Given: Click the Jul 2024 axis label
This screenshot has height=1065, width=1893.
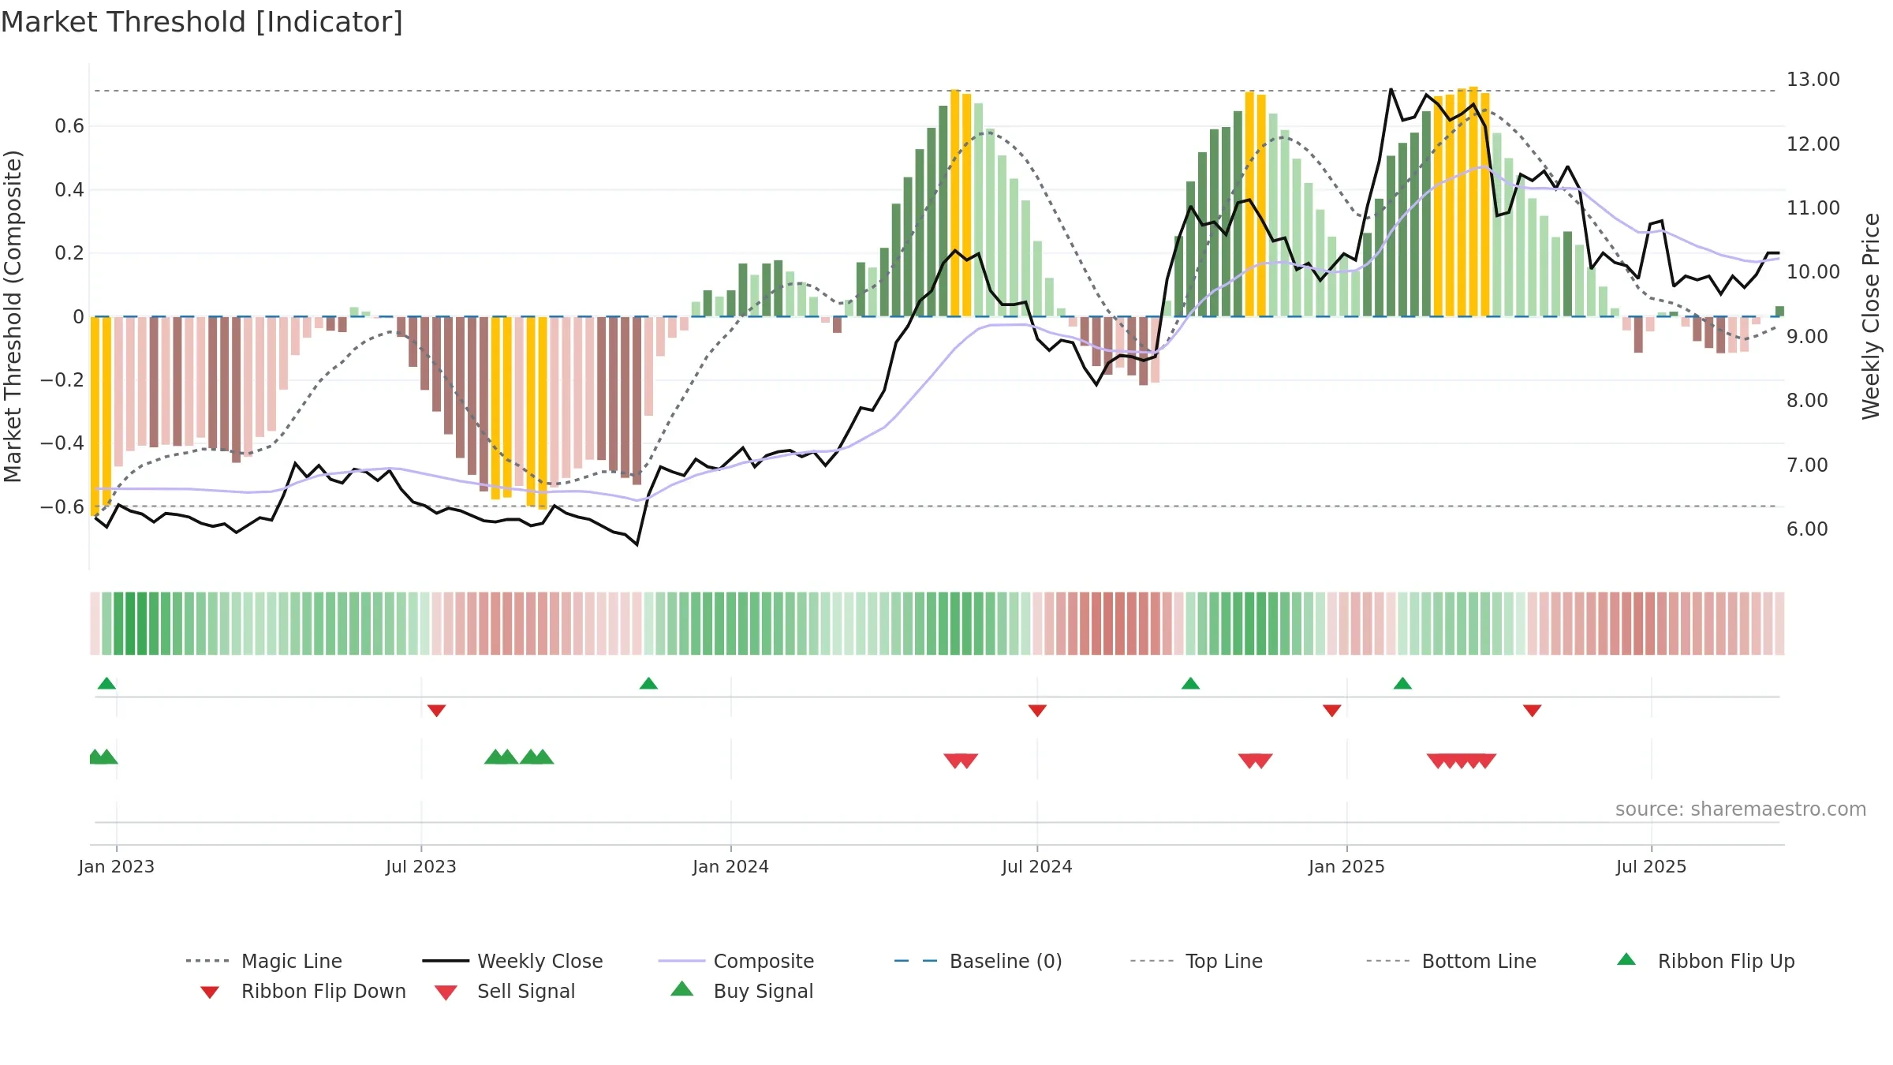Looking at the screenshot, I should 1037,867.
